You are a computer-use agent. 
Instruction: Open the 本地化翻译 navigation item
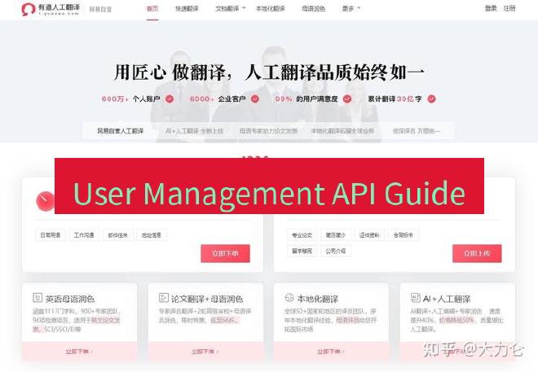(x=271, y=9)
